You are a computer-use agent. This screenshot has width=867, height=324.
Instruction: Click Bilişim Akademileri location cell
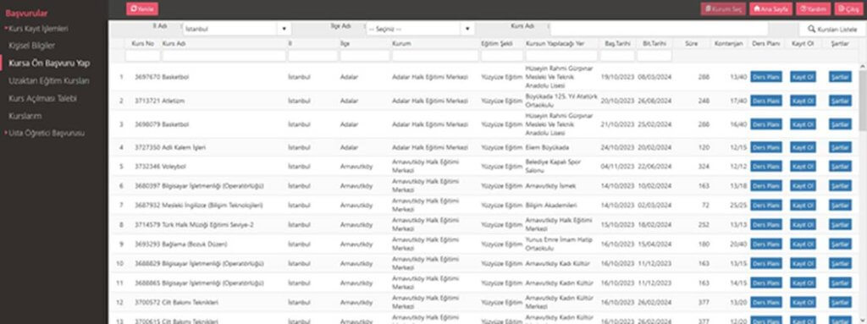click(551, 205)
